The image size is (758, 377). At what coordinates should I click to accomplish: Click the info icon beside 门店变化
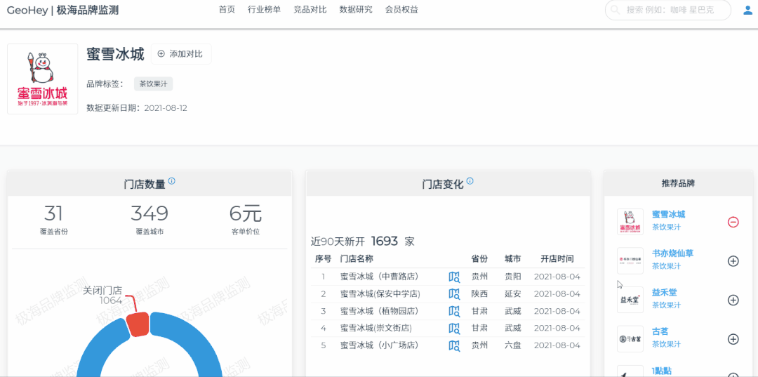[x=470, y=182]
